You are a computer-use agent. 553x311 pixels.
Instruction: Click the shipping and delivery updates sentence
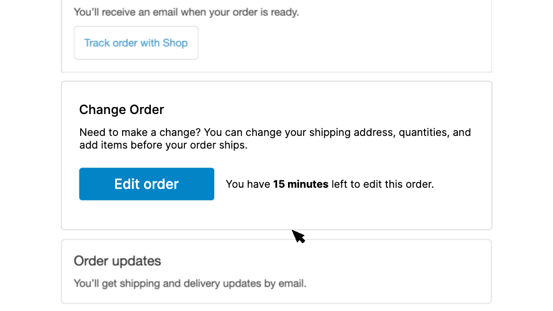coord(190,283)
